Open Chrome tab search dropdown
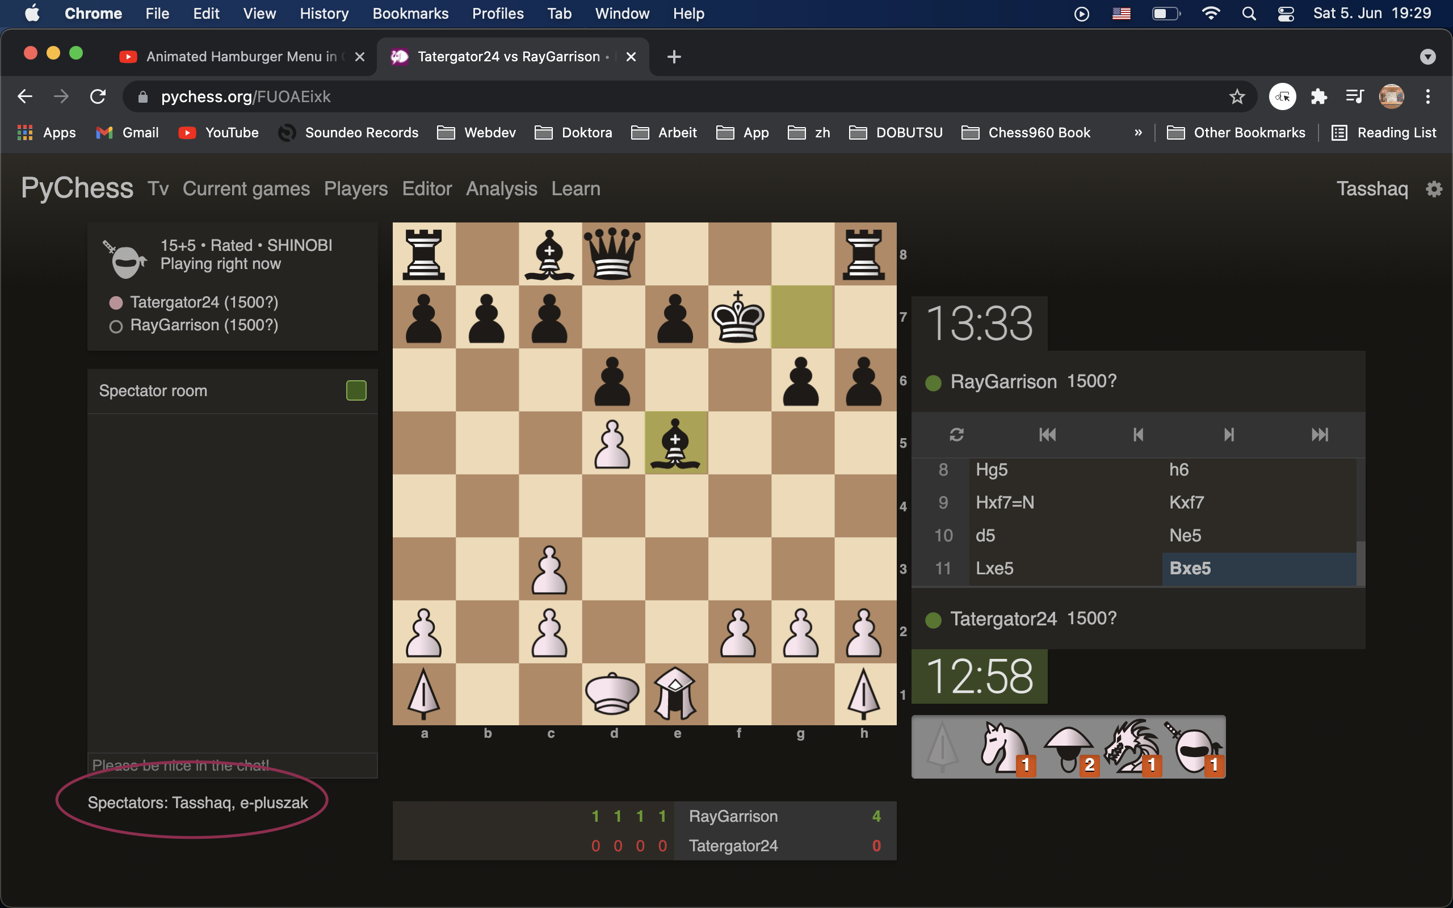 [1427, 56]
